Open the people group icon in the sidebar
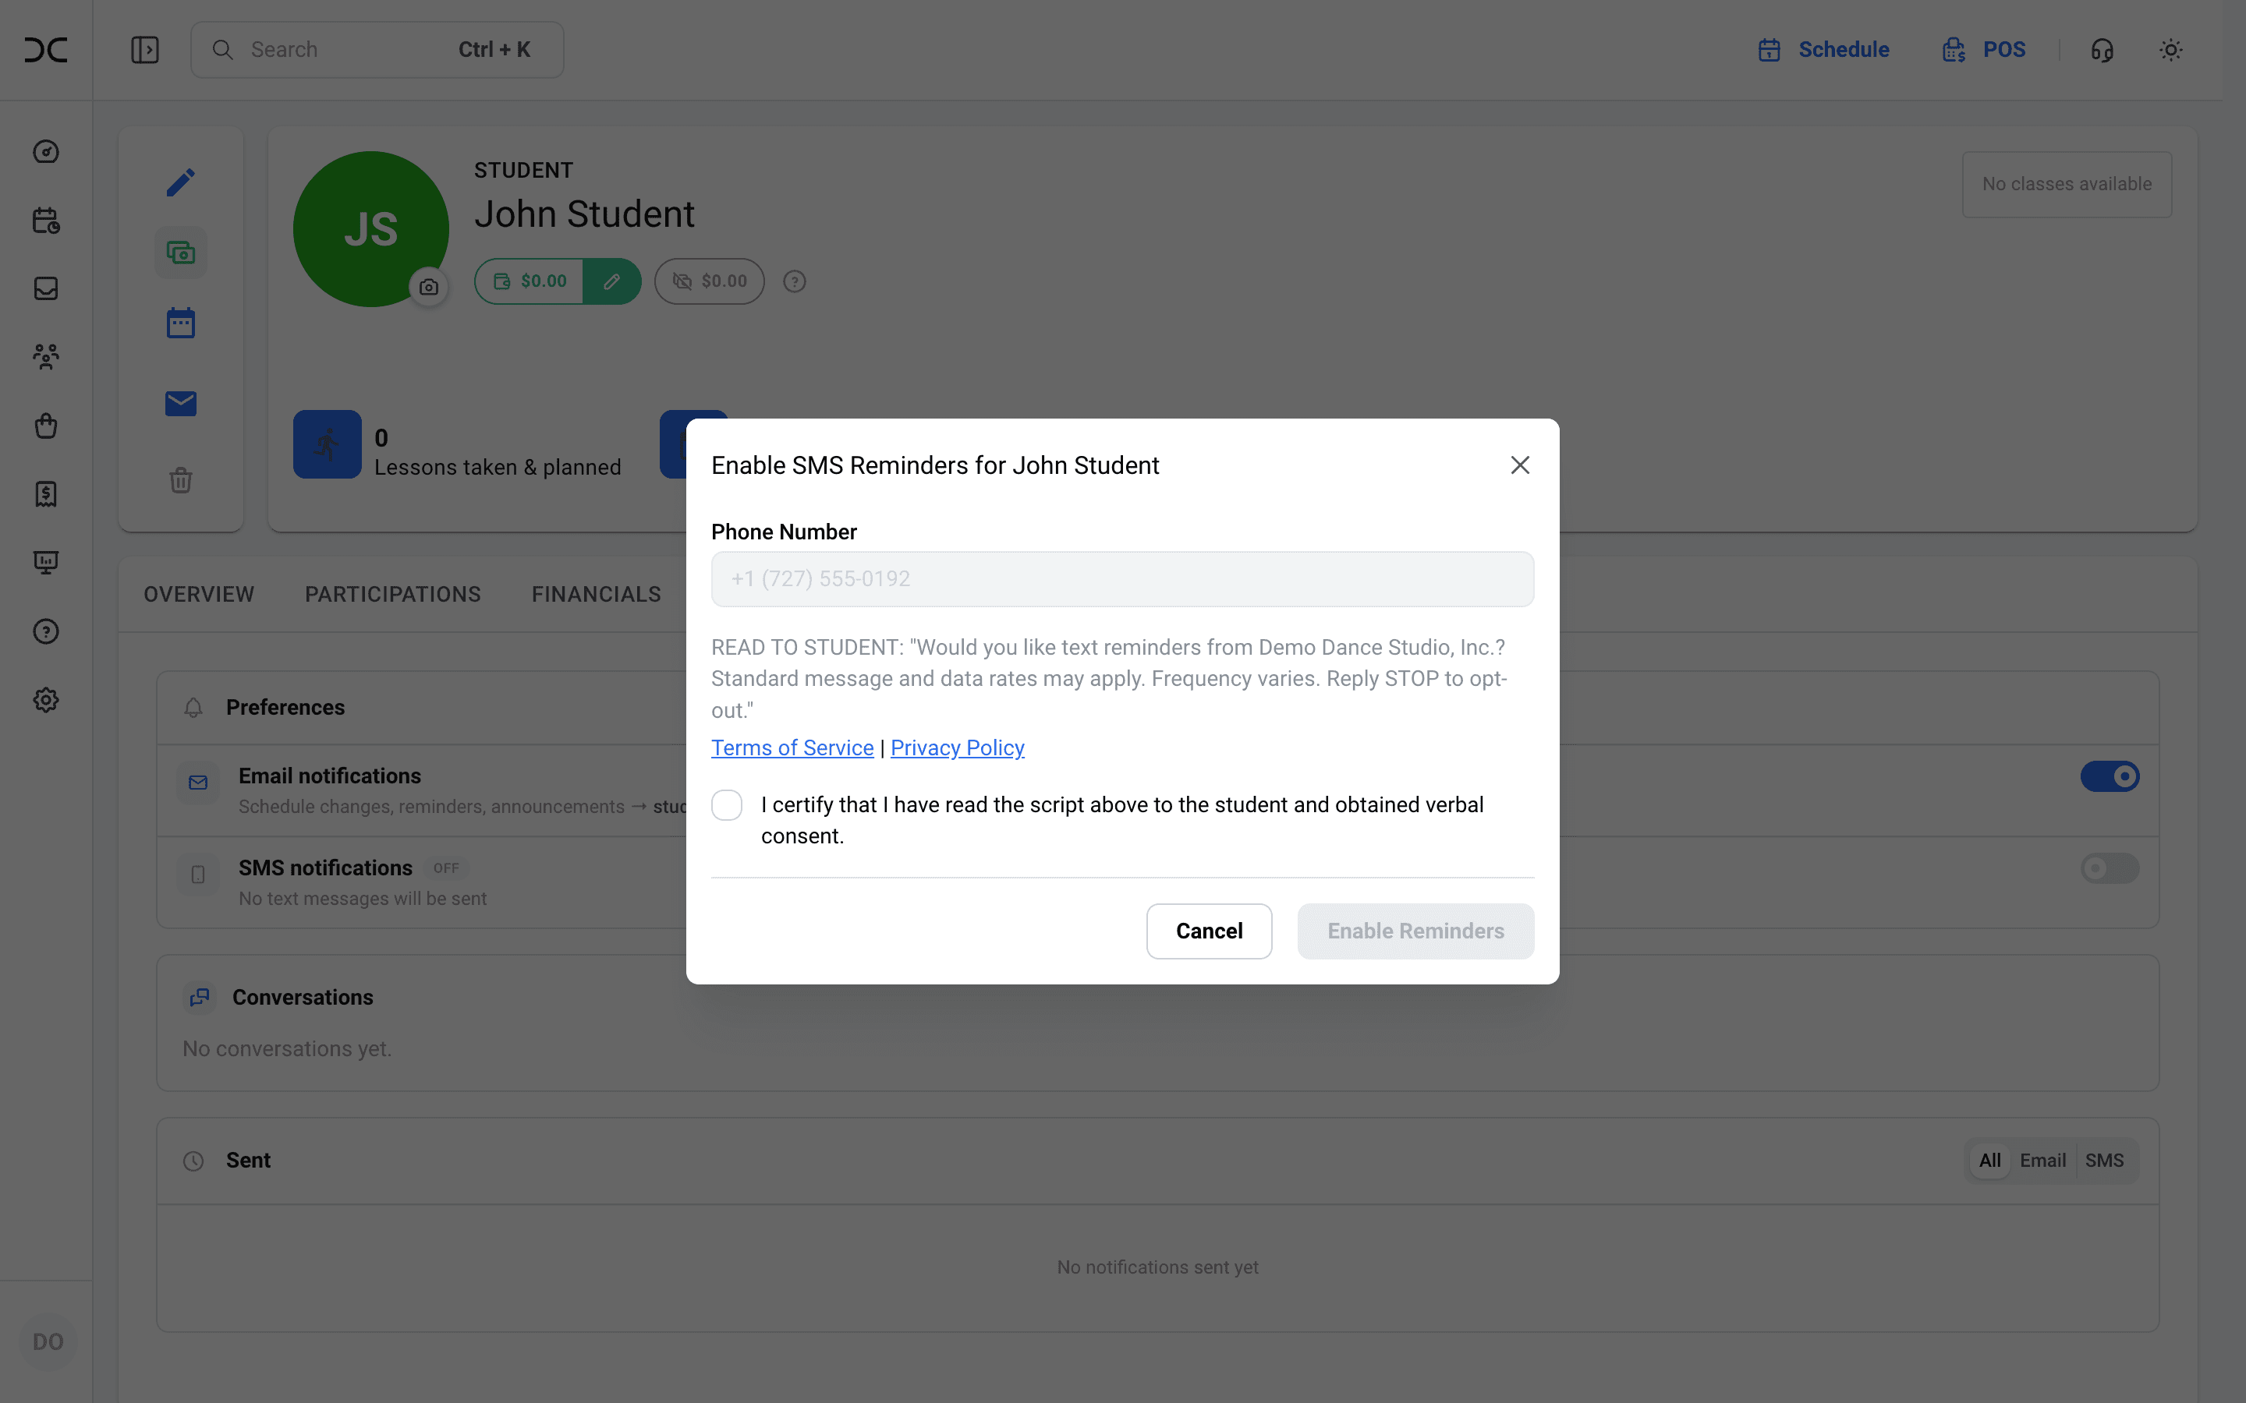 [45, 357]
